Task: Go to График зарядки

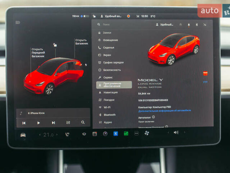Action: pyautogui.click(x=111, y=62)
